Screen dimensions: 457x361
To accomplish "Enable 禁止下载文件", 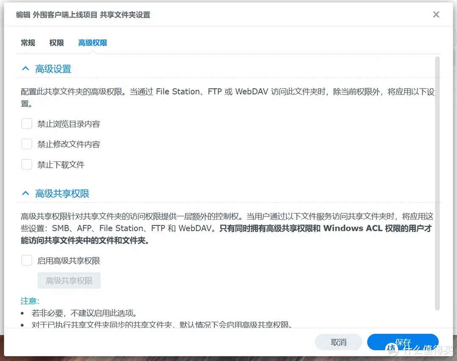I will pyautogui.click(x=27, y=164).
